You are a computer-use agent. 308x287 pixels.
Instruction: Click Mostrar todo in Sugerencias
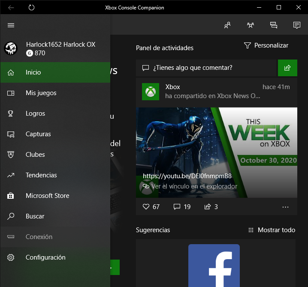[x=276, y=230]
